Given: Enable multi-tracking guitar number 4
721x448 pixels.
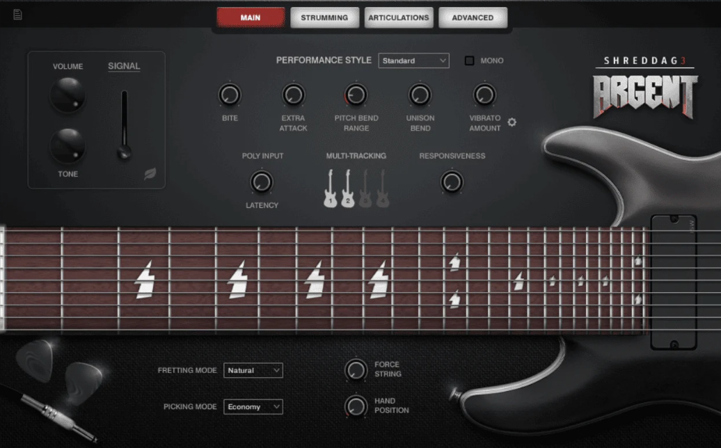Looking at the screenshot, I should pyautogui.click(x=383, y=189).
